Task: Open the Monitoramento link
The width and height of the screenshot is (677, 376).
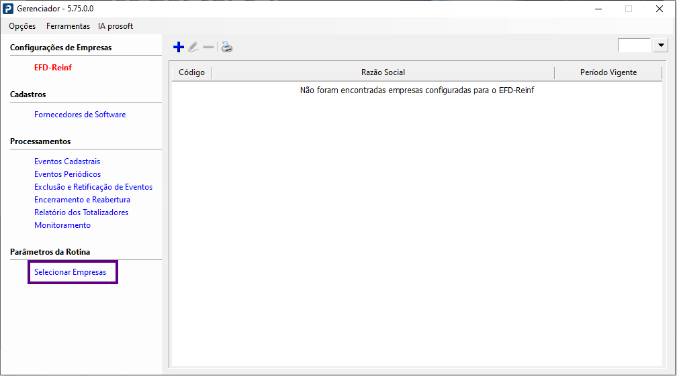Action: [62, 225]
